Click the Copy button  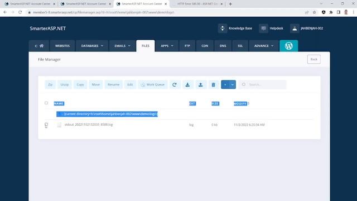[x=80, y=84]
